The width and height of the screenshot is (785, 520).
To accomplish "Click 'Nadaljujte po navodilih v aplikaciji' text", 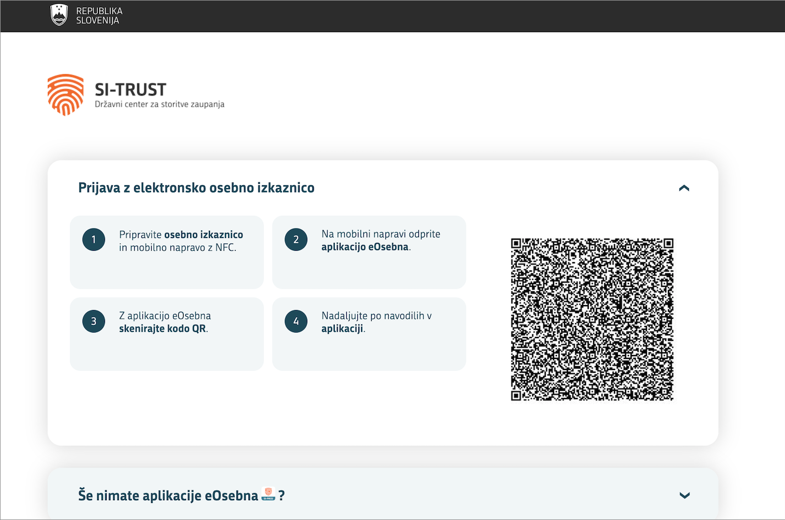I will point(377,322).
